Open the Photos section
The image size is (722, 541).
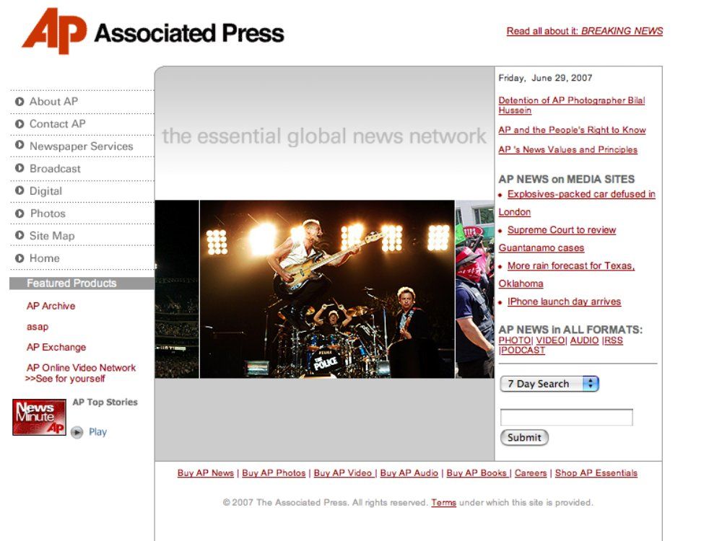point(48,214)
